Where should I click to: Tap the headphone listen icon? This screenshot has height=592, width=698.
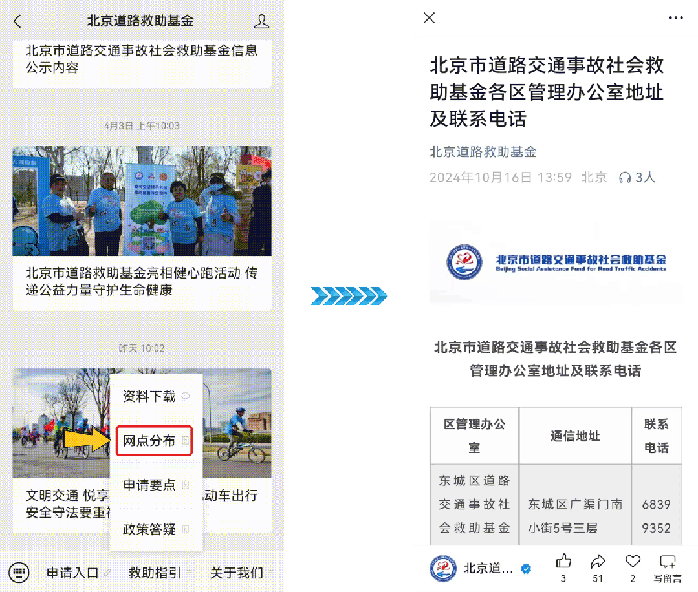pos(625,177)
